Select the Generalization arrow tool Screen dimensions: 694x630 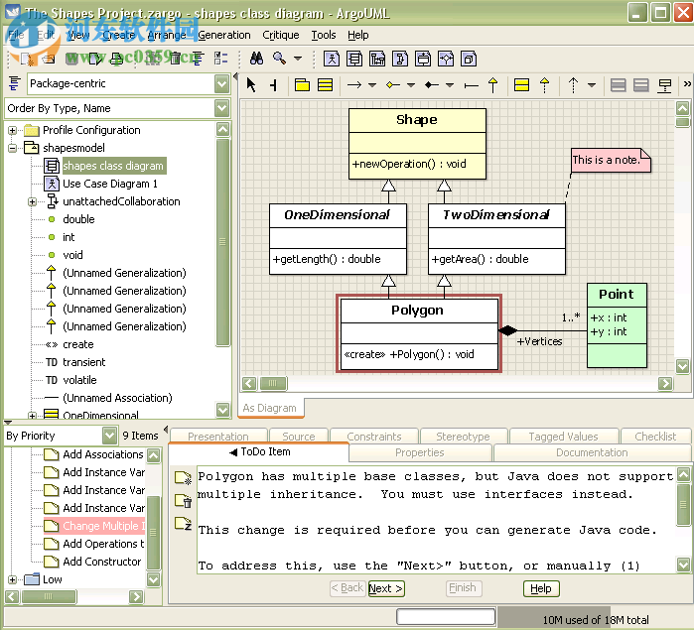click(492, 85)
